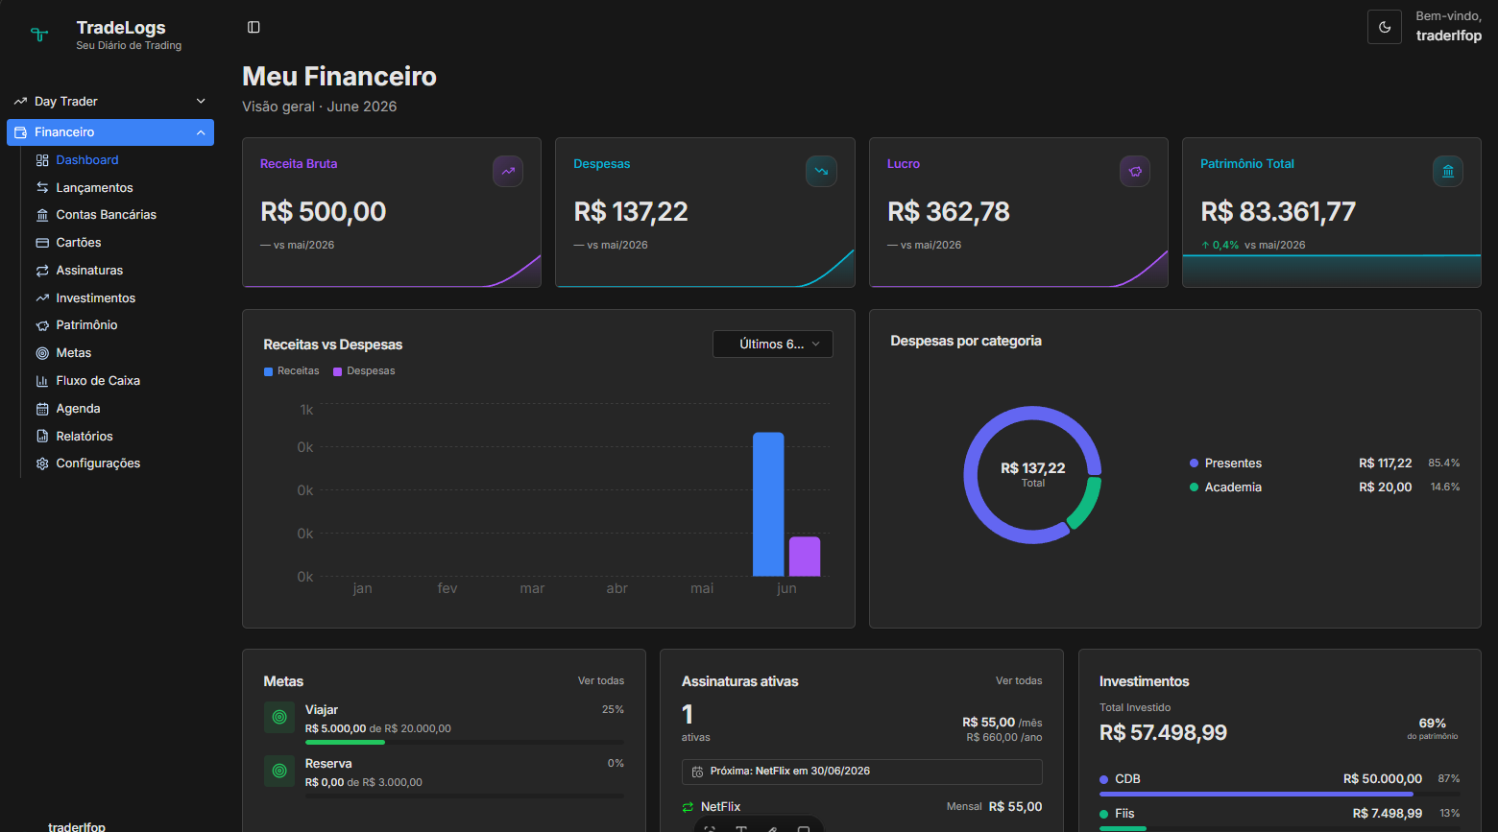Click the Viajar goal target icon
1498x832 pixels.
pyautogui.click(x=279, y=717)
